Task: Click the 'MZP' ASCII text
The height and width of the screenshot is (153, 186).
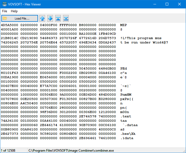Action: coord(124,25)
